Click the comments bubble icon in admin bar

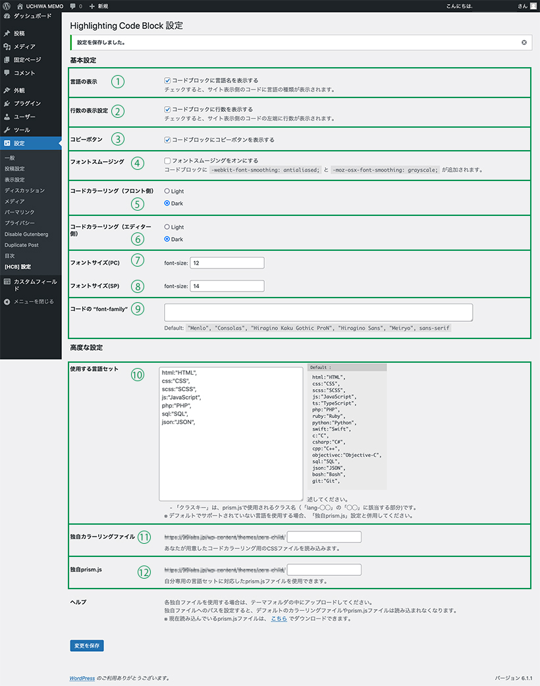point(72,6)
